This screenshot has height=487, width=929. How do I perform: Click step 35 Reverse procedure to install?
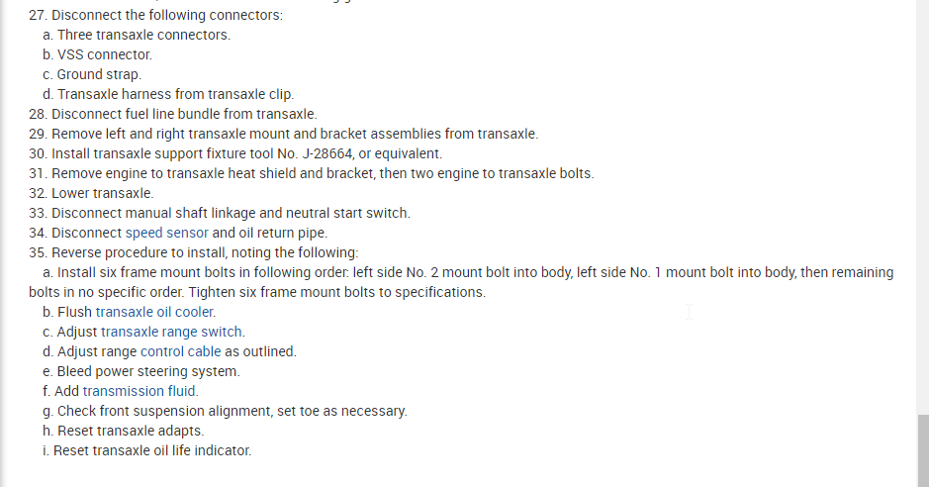(x=194, y=252)
